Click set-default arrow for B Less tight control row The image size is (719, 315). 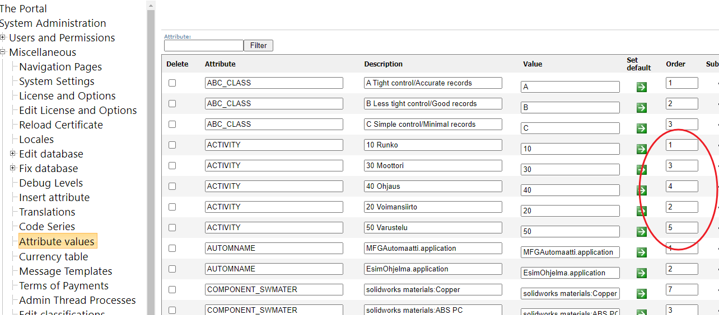tap(642, 108)
